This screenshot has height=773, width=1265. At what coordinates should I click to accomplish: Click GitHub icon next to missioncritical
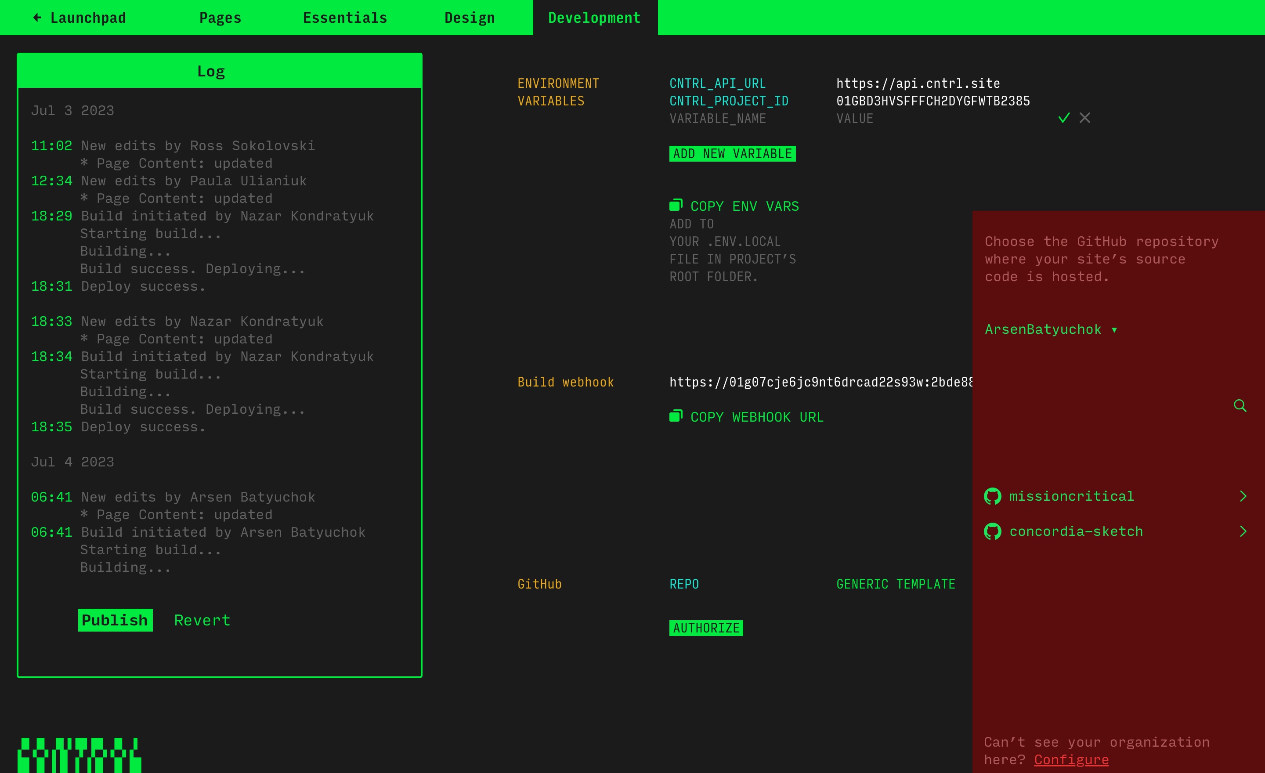coord(992,496)
